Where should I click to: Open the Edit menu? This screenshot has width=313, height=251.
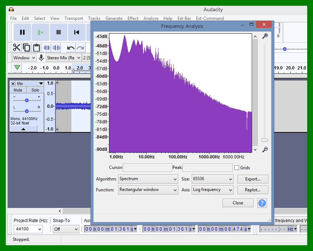coord(25,18)
